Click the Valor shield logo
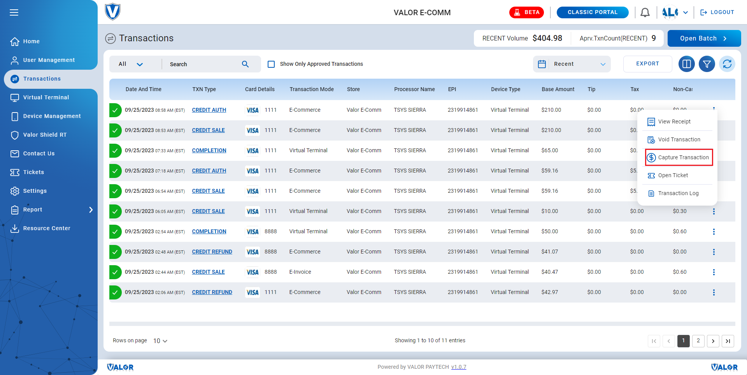The height and width of the screenshot is (375, 747). [x=112, y=12]
